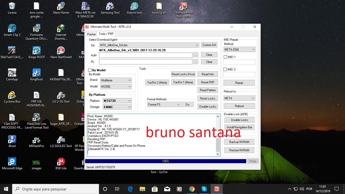Open IMEI Repair Method dropdown META (Old)

point(239,50)
